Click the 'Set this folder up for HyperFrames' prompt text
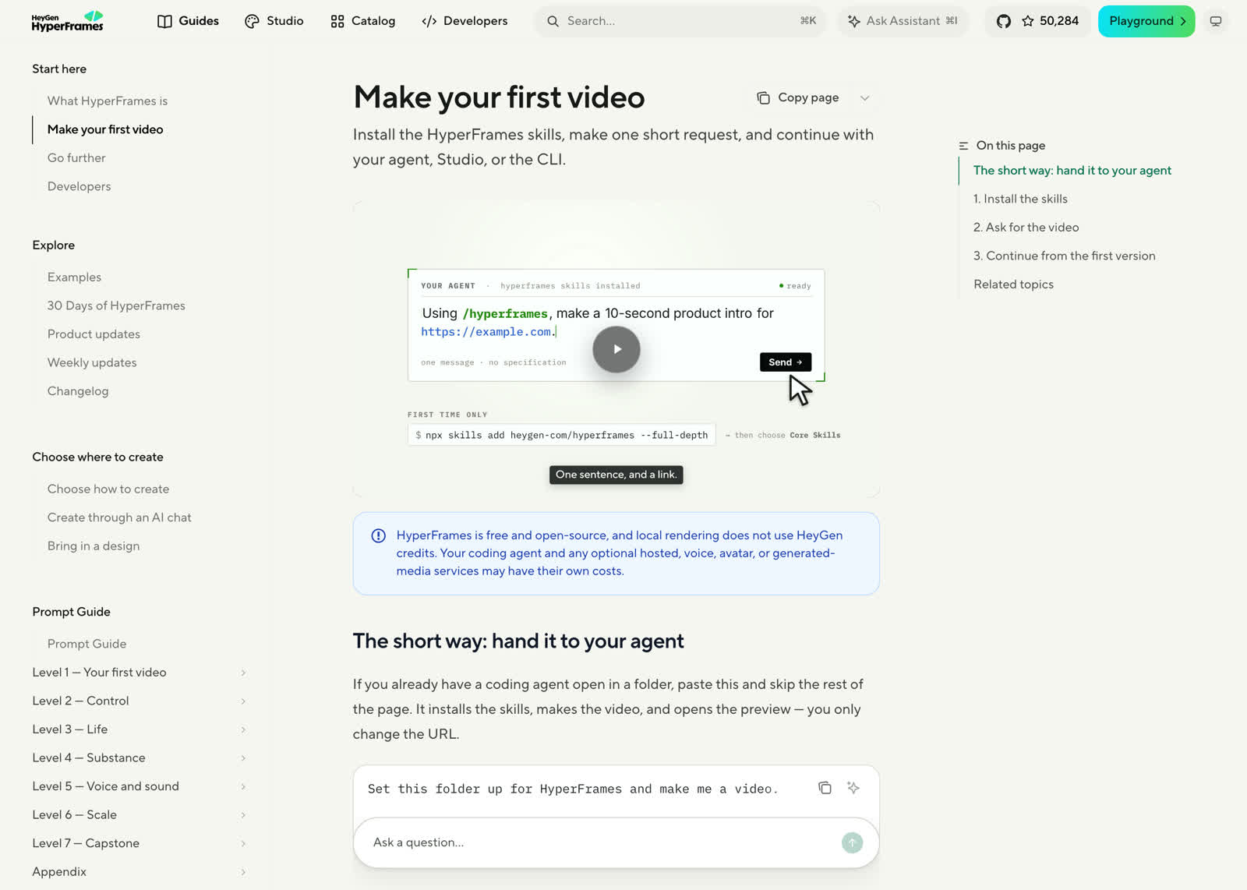The image size is (1247, 890). [573, 789]
